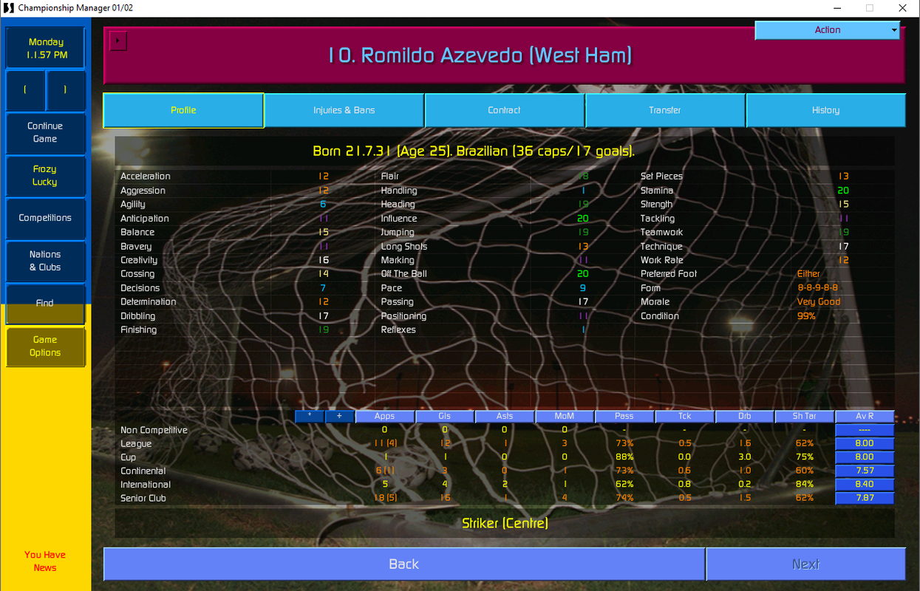Image resolution: width=920 pixels, height=591 pixels.
Task: Click the Morale value Very Good
Action: tap(818, 301)
